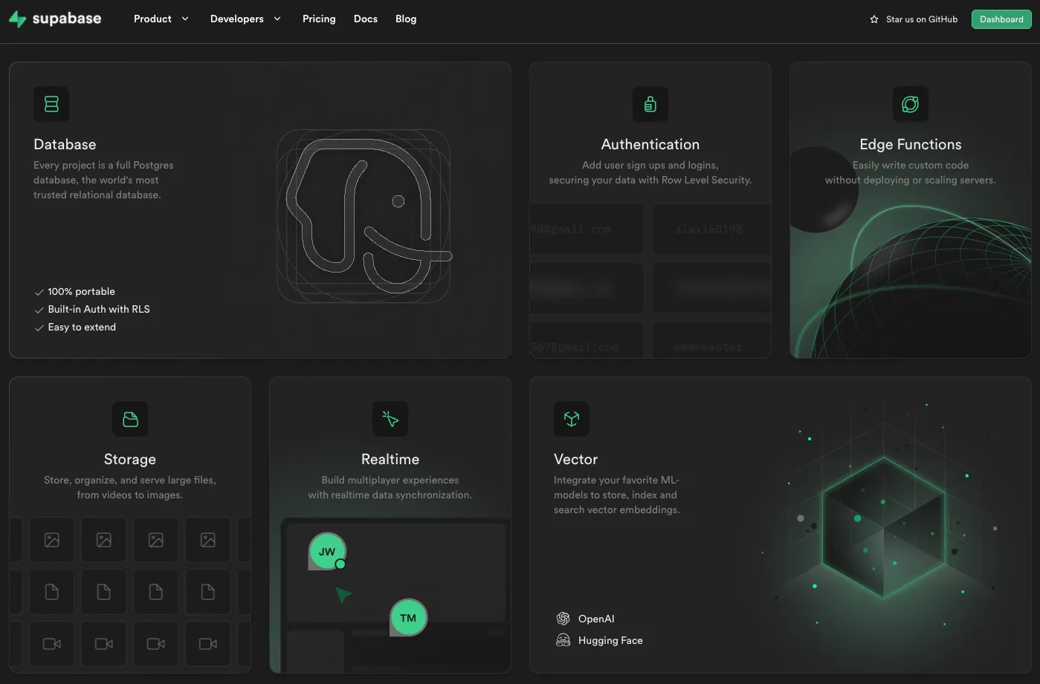Go to the Blog page
Viewport: 1040px width, 684px height.
(x=406, y=19)
